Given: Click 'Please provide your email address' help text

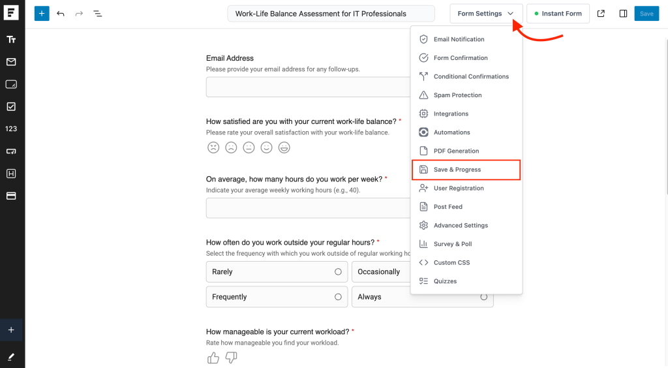Looking at the screenshot, I should [283, 69].
